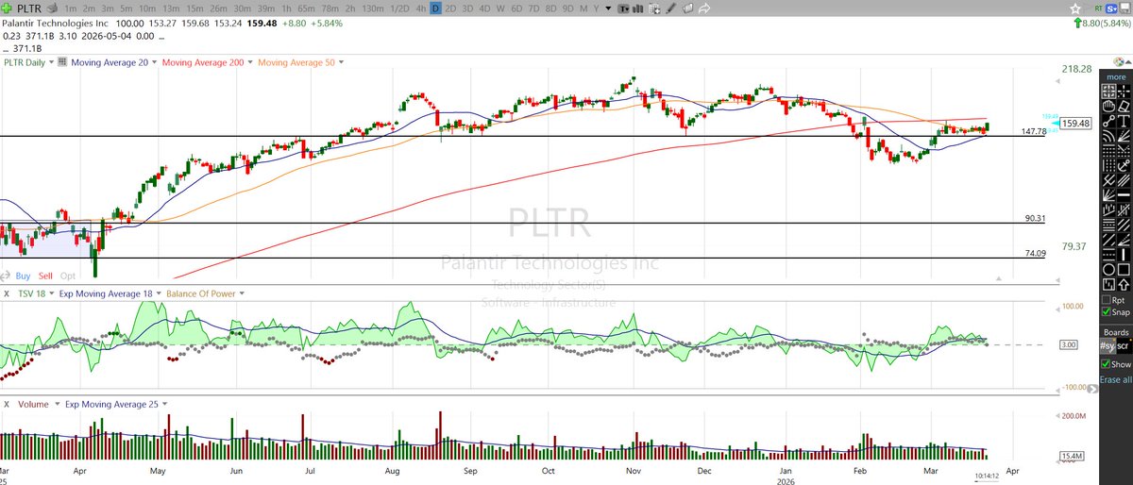The height and width of the screenshot is (485, 1133).
Task: Select the hand pan tool in drawing palette
Action: coord(1108,106)
